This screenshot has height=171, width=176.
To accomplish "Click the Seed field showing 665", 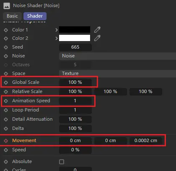I will coord(75,47).
